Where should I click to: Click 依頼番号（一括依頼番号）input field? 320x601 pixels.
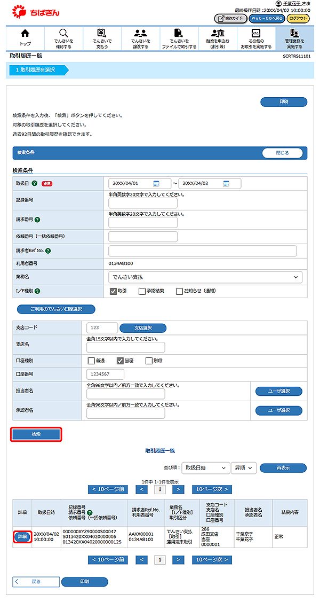pos(143,237)
